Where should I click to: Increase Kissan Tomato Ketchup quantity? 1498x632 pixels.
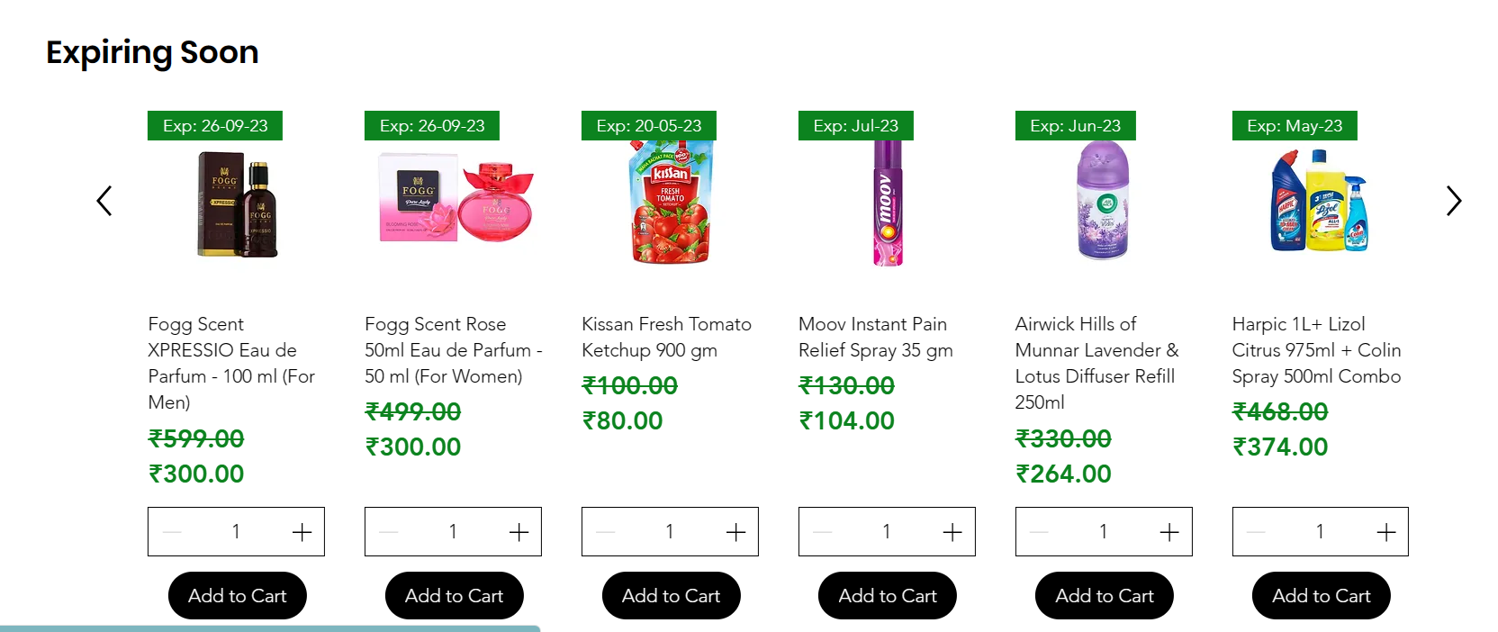[x=735, y=532]
